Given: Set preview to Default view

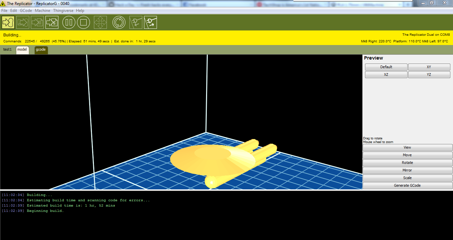Looking at the screenshot, I should tap(386, 67).
